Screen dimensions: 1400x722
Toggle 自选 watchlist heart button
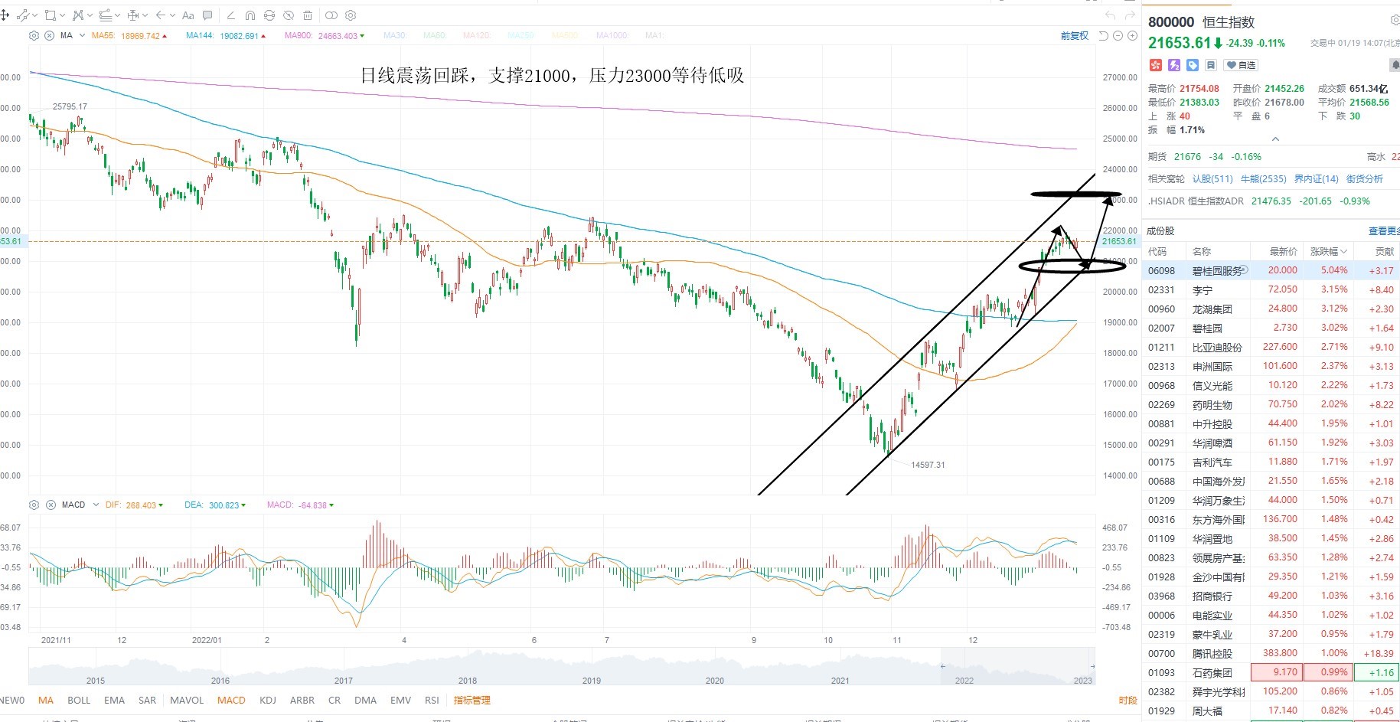(x=1241, y=65)
